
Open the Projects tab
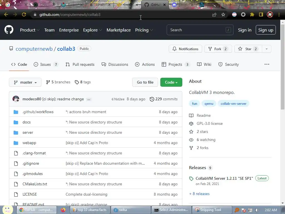176,64
